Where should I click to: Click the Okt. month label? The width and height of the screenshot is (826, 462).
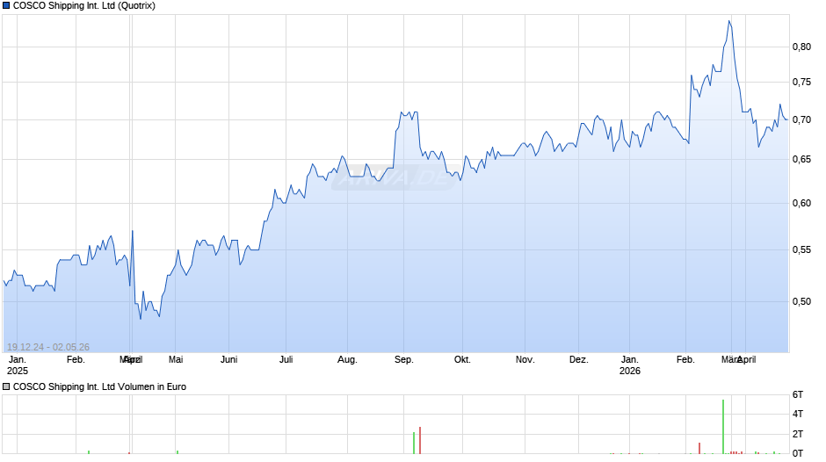click(x=462, y=360)
